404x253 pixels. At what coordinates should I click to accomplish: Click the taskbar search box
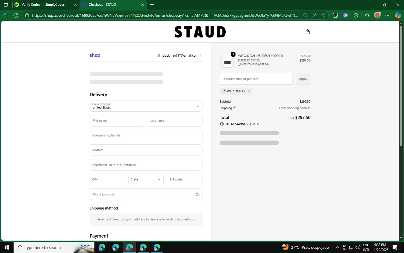(x=54, y=247)
